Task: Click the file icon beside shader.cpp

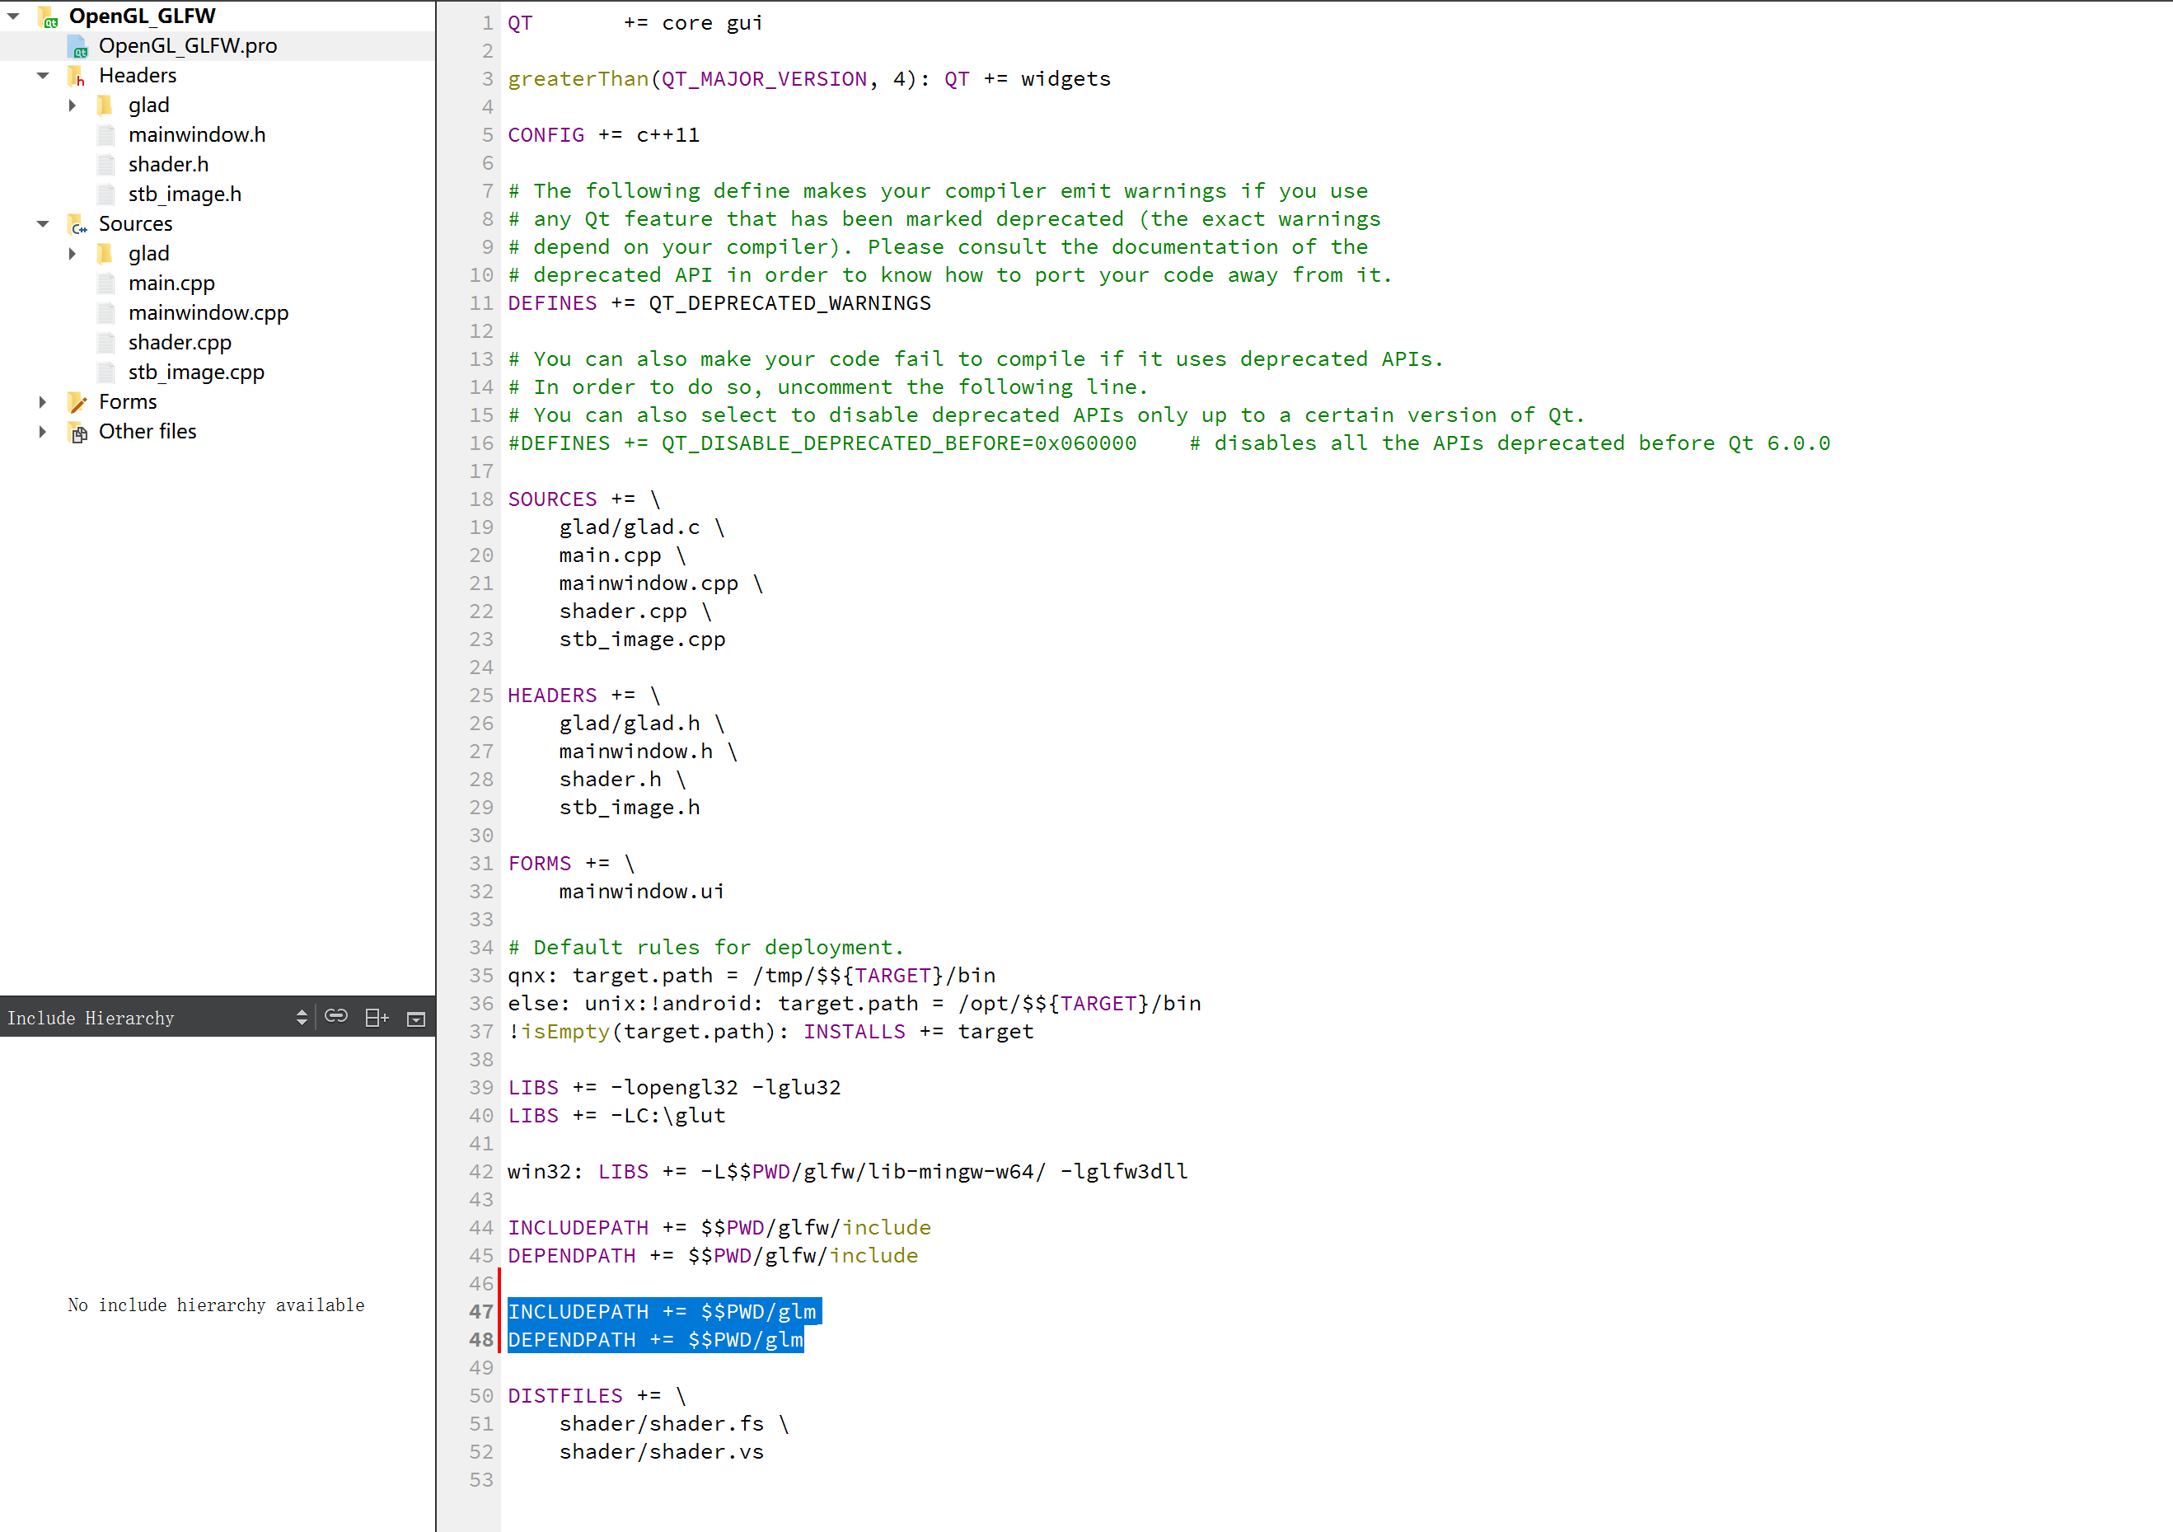Action: pos(107,343)
